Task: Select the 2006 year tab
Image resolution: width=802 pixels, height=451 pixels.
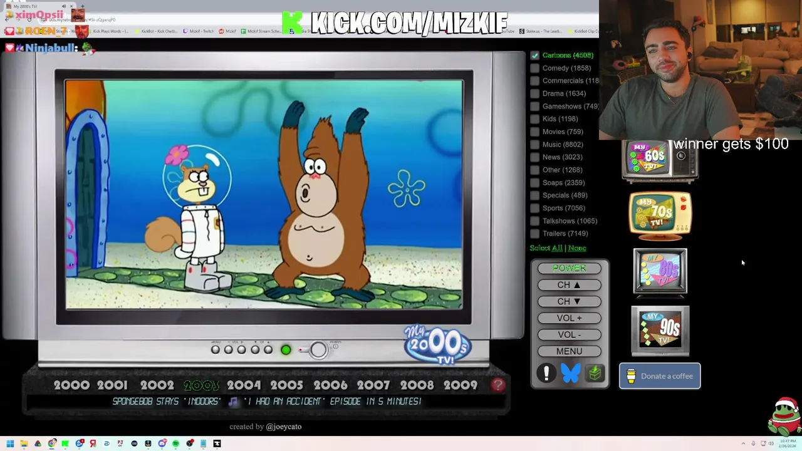Action: 330,385
